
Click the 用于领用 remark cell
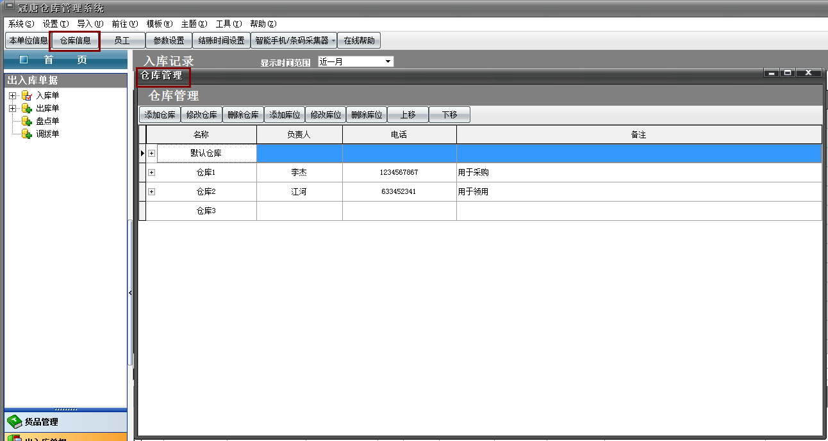click(639, 192)
